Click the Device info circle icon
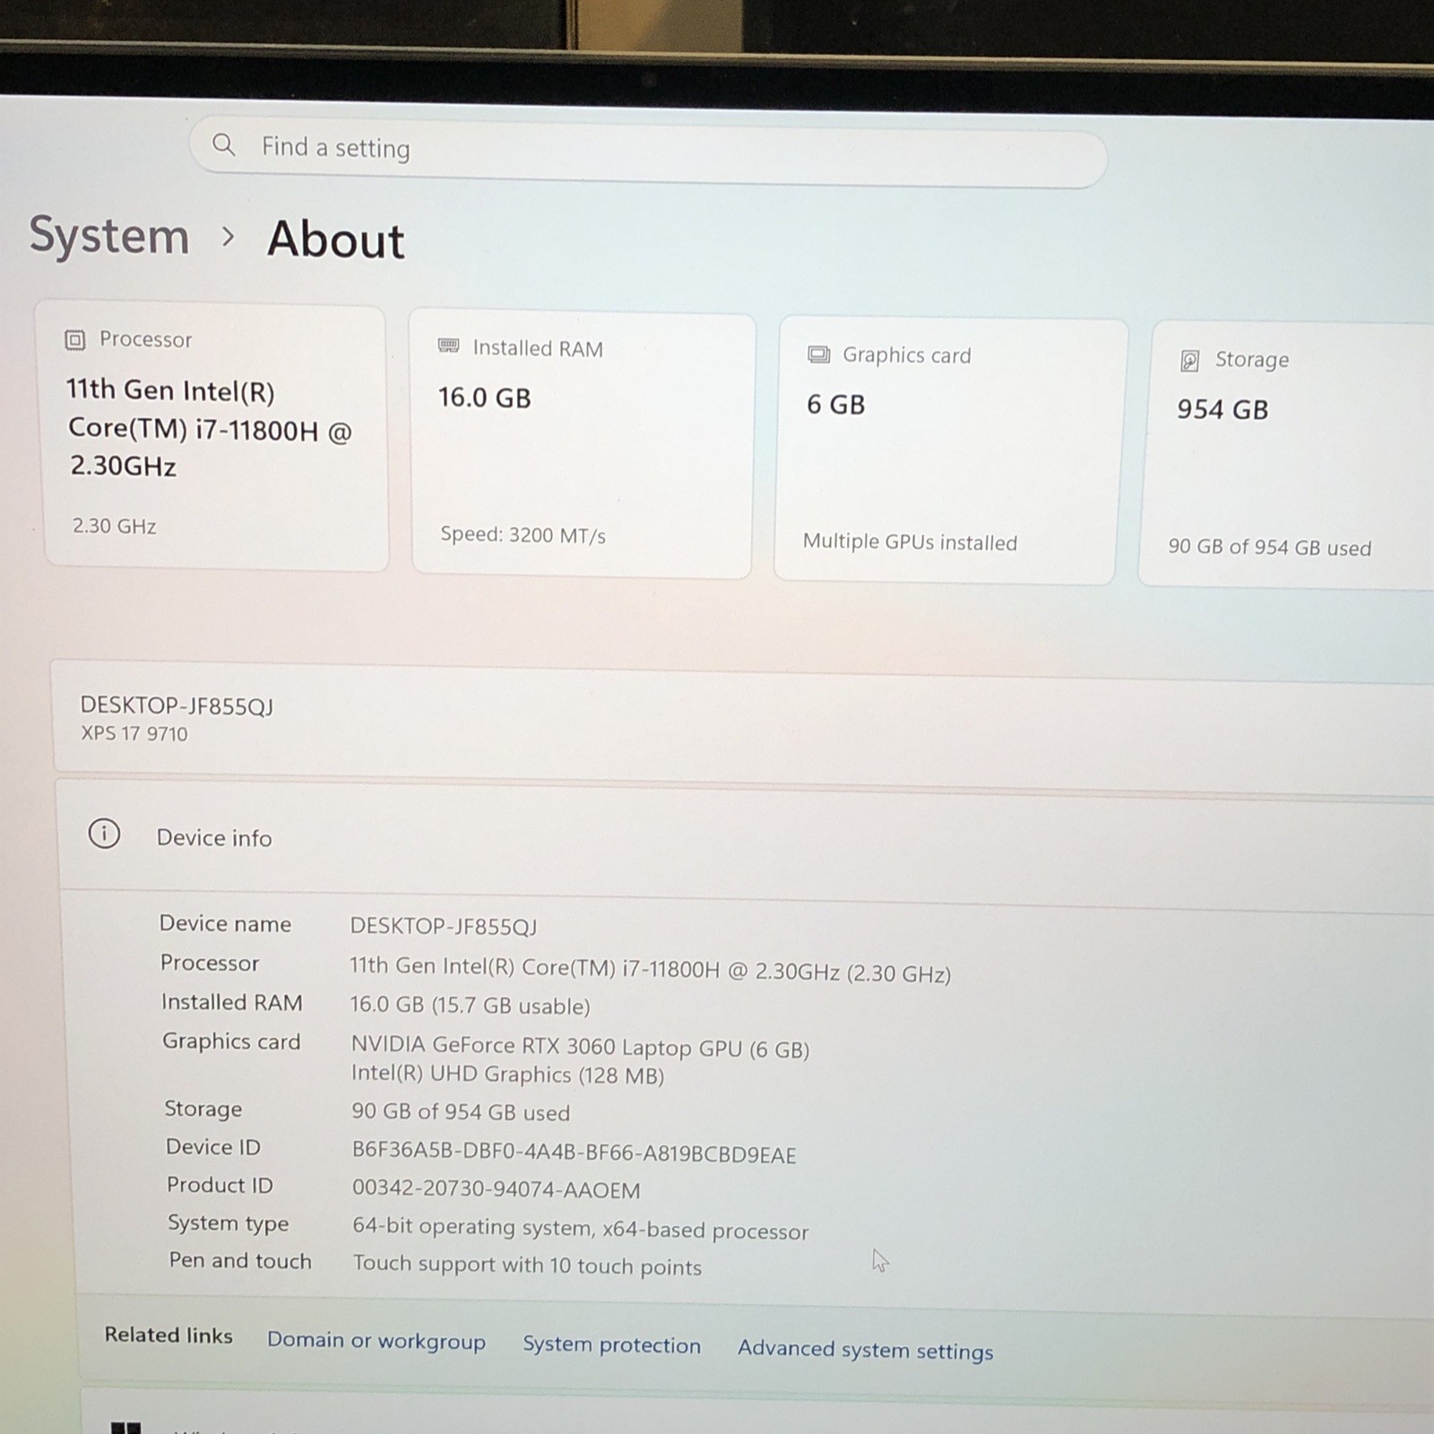 pos(104,834)
